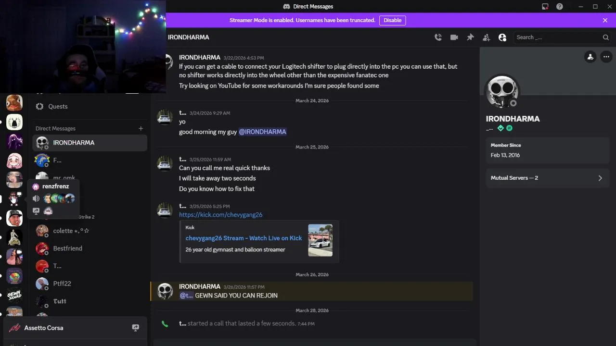This screenshot has height=346, width=616.
Task: Focus the Search input field
Action: coord(558,37)
